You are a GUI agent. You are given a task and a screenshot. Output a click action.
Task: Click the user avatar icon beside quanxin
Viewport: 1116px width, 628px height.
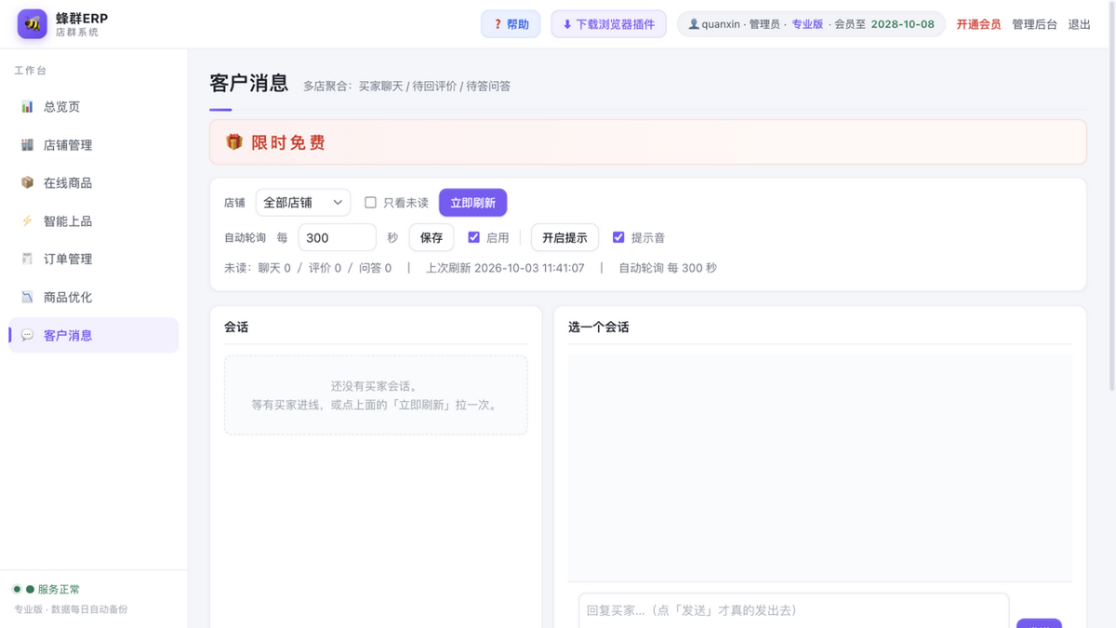[693, 24]
